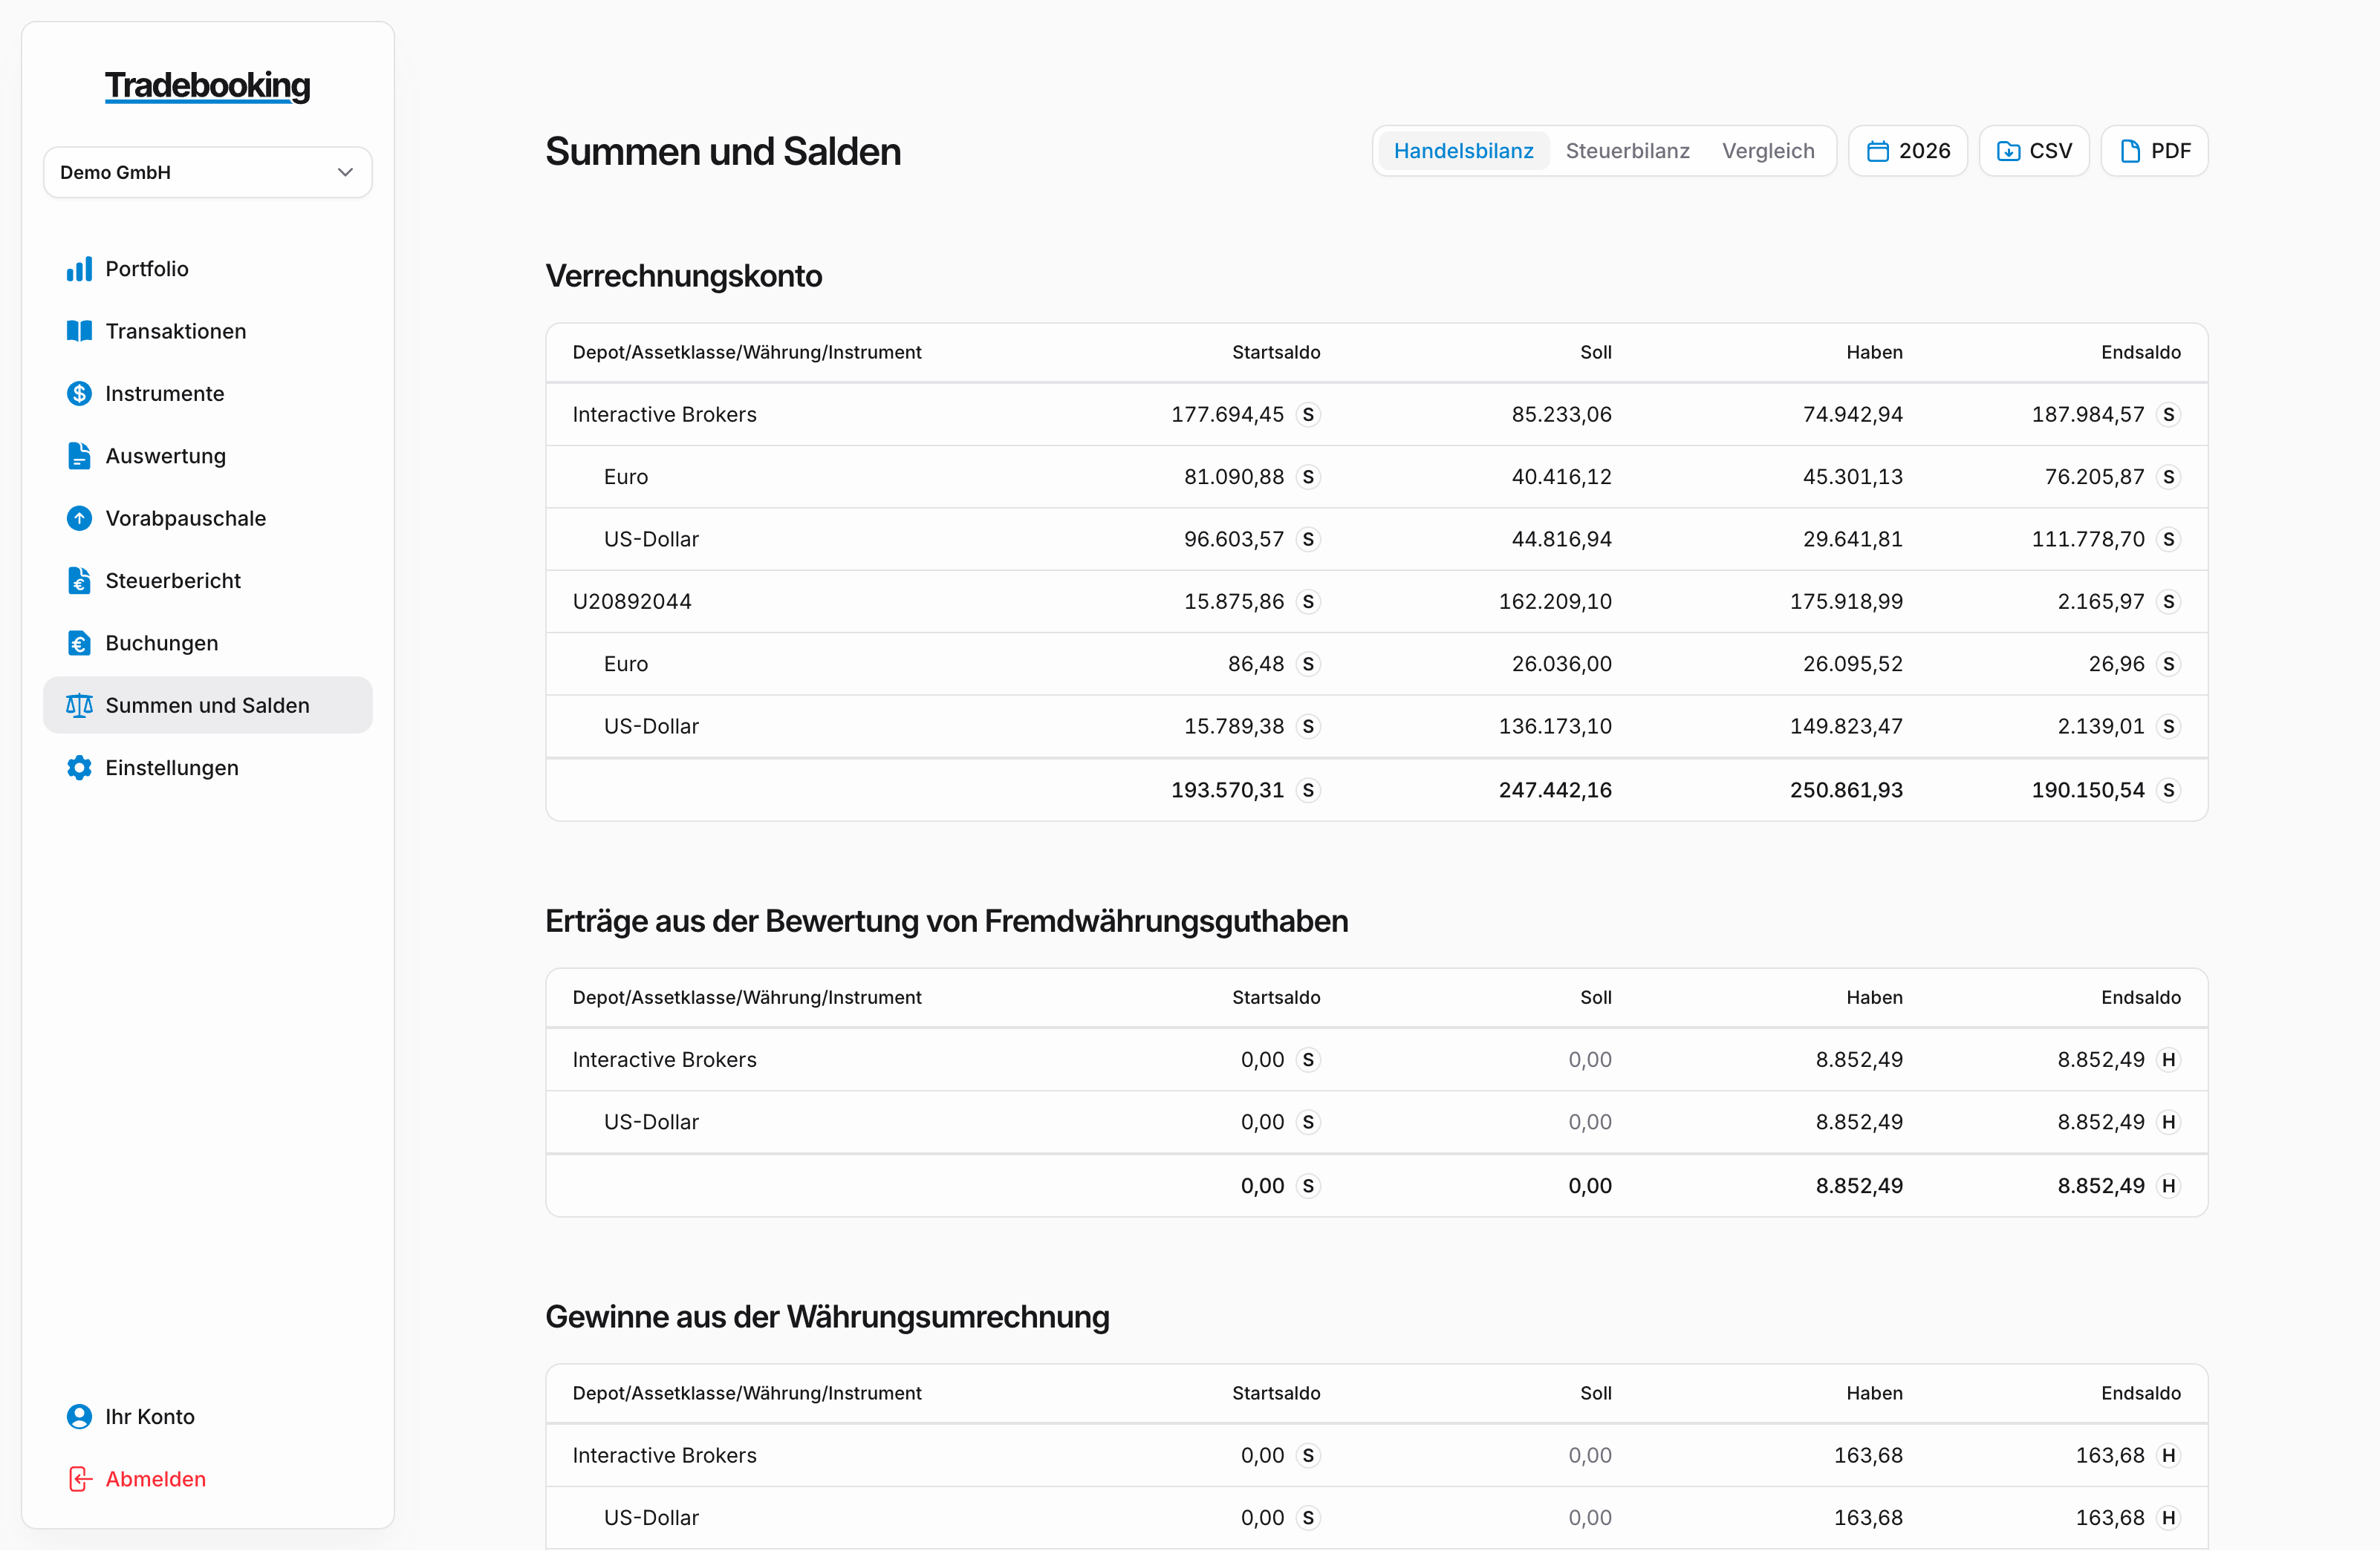Click Soll value 136.173,10
Viewport: 2380px width, 1551px height.
(x=1555, y=727)
